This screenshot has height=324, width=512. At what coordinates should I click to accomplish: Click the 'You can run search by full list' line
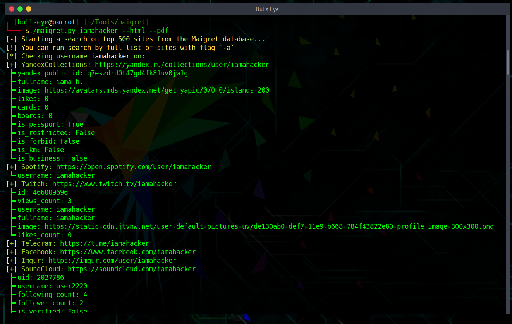point(120,48)
